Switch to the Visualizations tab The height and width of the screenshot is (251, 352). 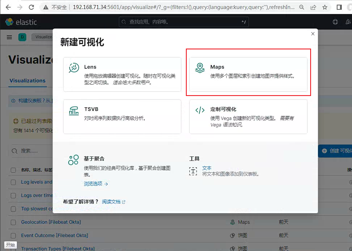pyautogui.click(x=27, y=81)
